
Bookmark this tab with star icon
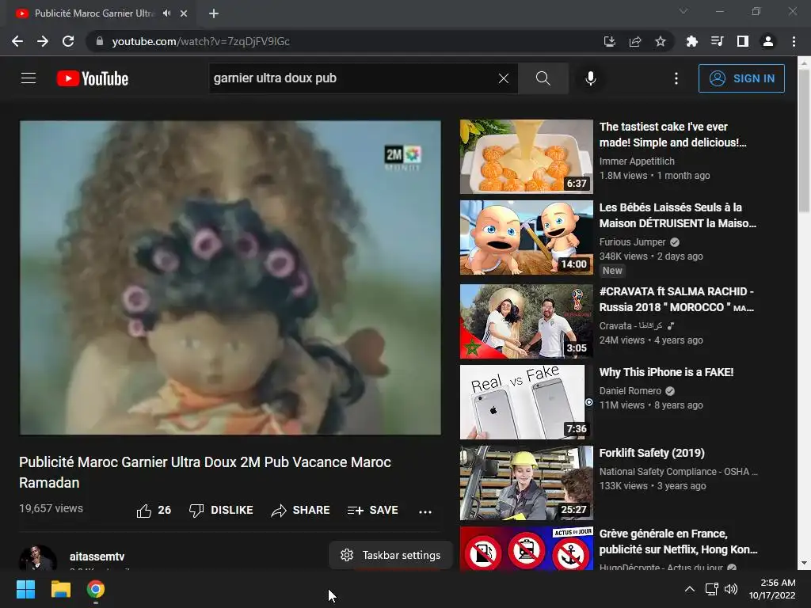click(x=660, y=41)
